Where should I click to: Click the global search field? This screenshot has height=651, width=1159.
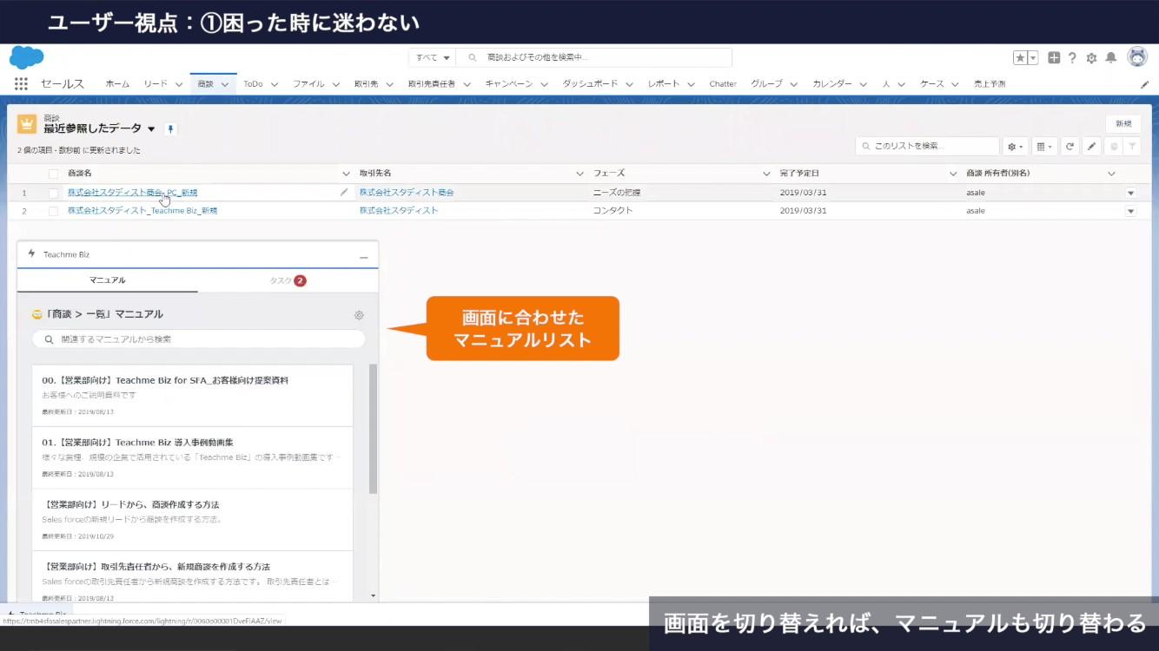click(x=593, y=57)
